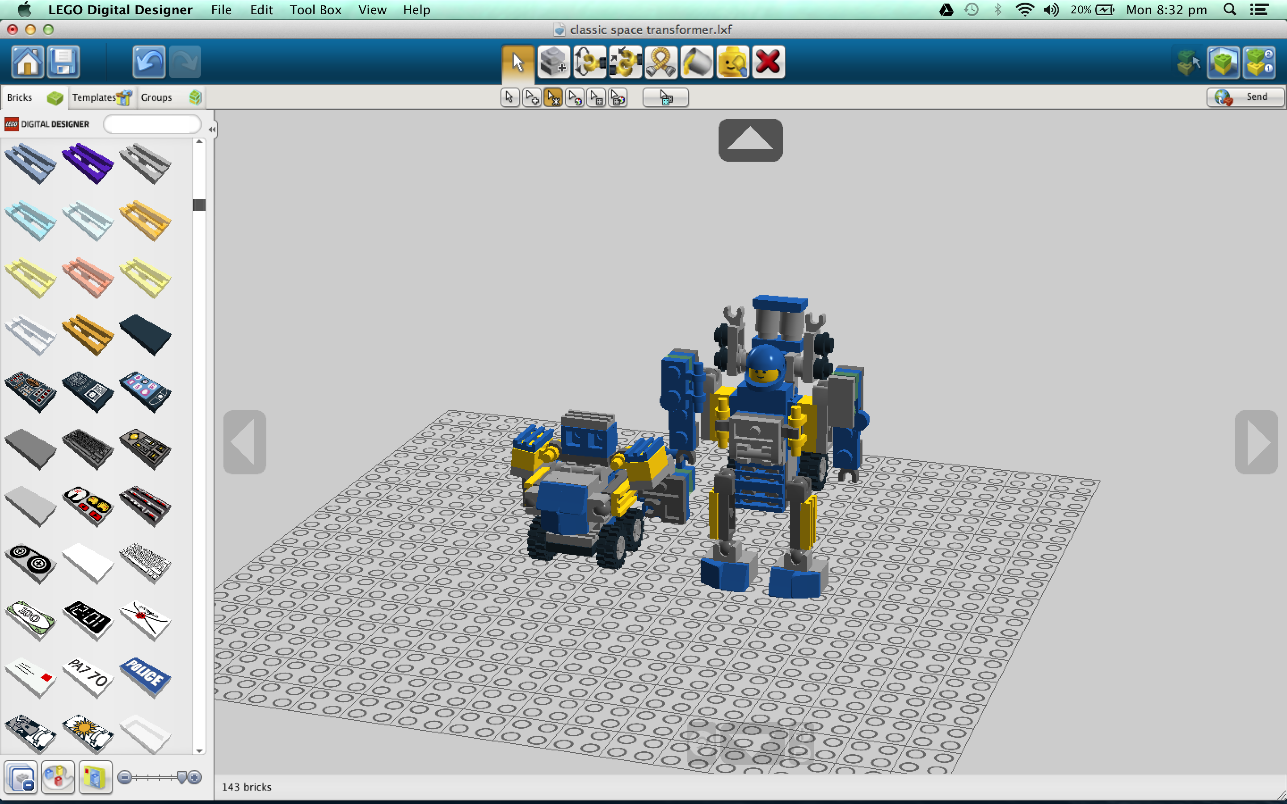Image resolution: width=1287 pixels, height=804 pixels.
Task: Open the Tool Box menu
Action: coord(315,9)
